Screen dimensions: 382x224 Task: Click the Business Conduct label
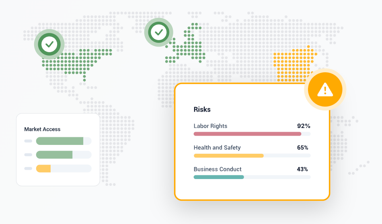point(218,169)
